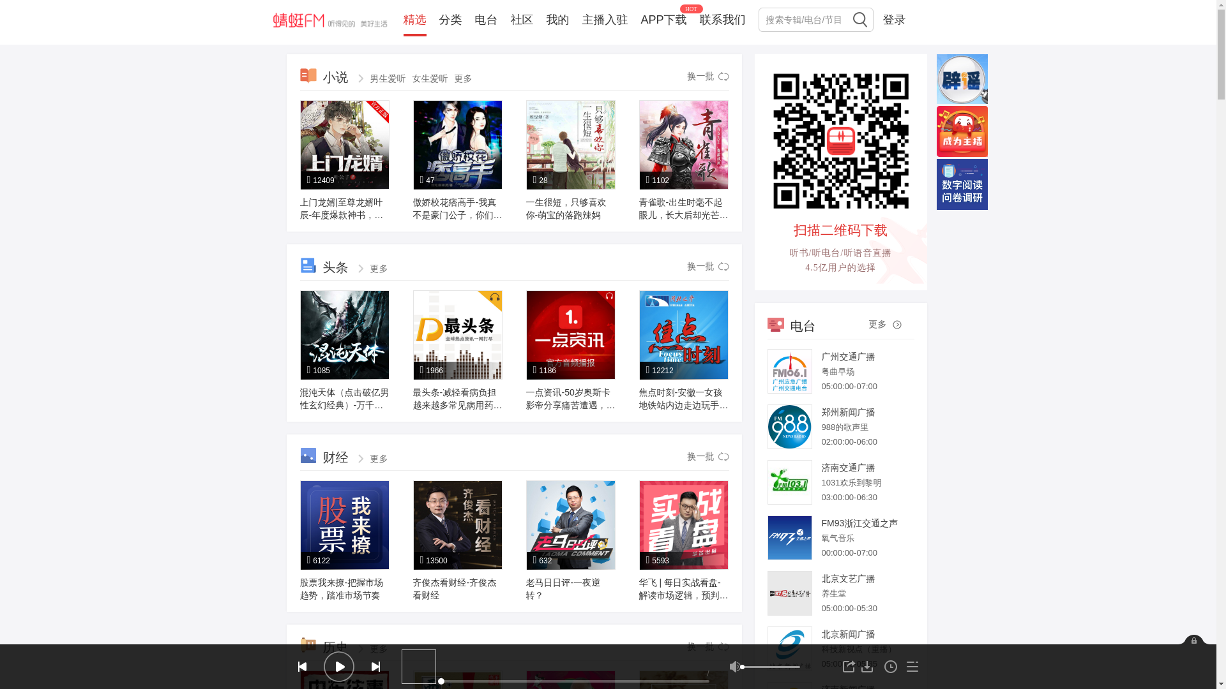Skip to next track
The image size is (1226, 689).
coord(376,667)
